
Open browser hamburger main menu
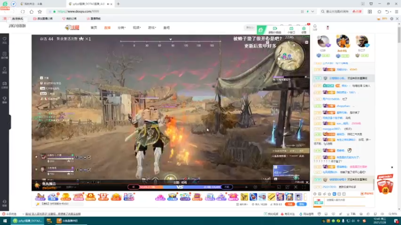pyautogui.click(x=396, y=11)
